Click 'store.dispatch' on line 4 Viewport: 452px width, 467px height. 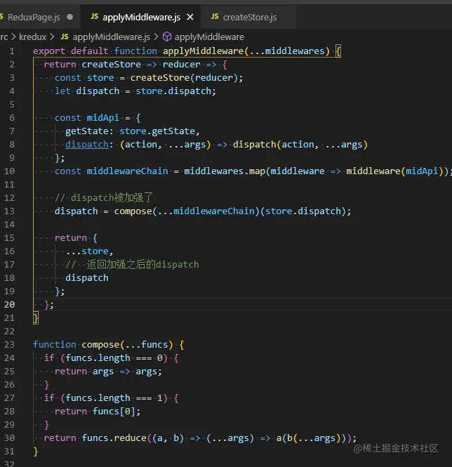pos(173,91)
